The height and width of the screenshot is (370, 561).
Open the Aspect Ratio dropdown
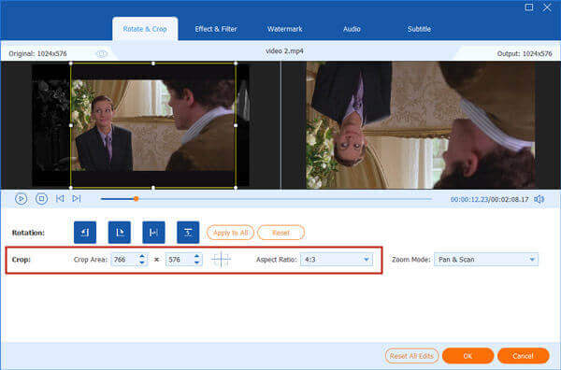pyautogui.click(x=337, y=260)
